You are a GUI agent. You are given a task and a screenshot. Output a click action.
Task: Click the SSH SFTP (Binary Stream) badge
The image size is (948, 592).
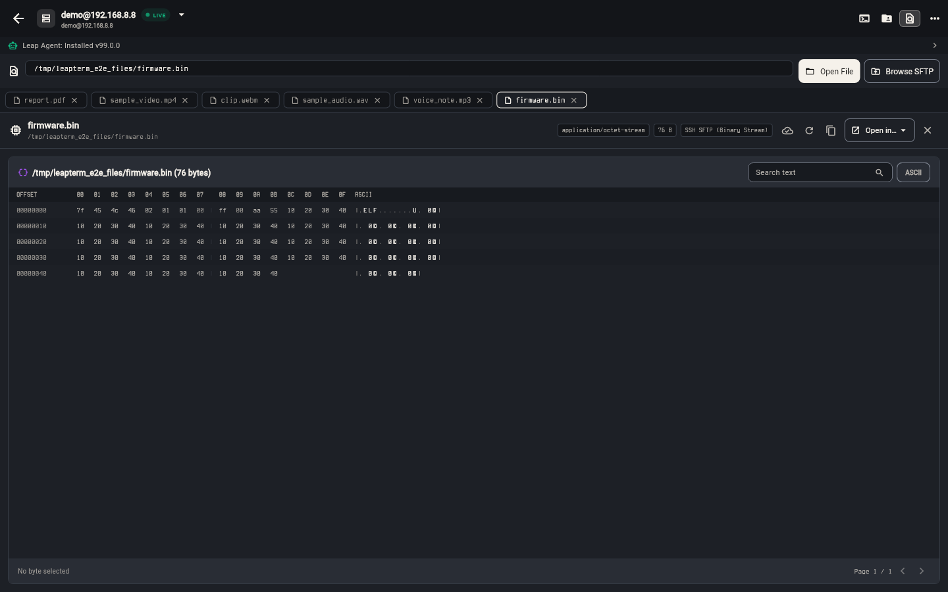726,130
